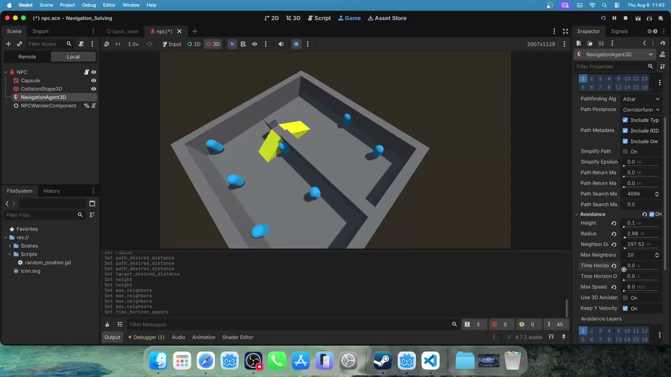Image resolution: width=671 pixels, height=377 pixels.
Task: Suspend or resume the embedded game
Action: point(106,44)
